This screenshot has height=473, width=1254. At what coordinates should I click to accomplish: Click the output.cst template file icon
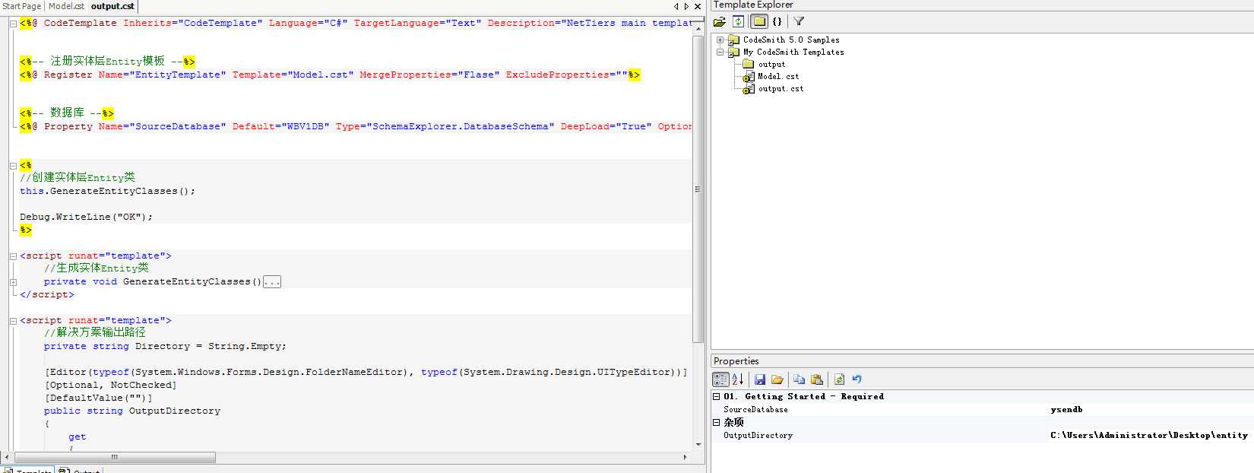click(749, 88)
